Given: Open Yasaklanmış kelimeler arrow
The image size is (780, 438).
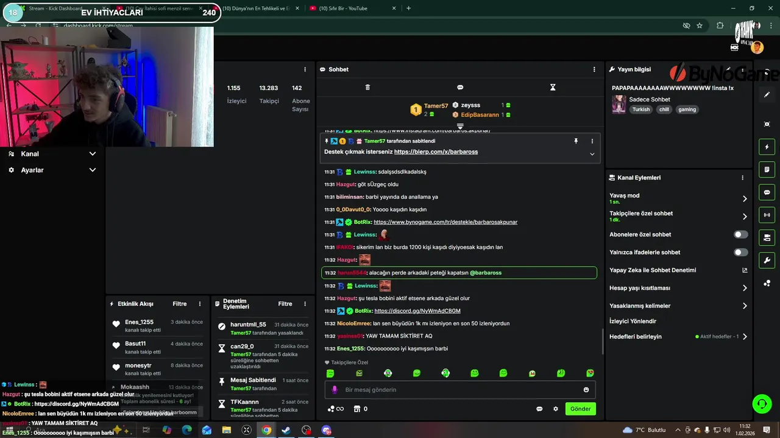Looking at the screenshot, I should [x=745, y=306].
